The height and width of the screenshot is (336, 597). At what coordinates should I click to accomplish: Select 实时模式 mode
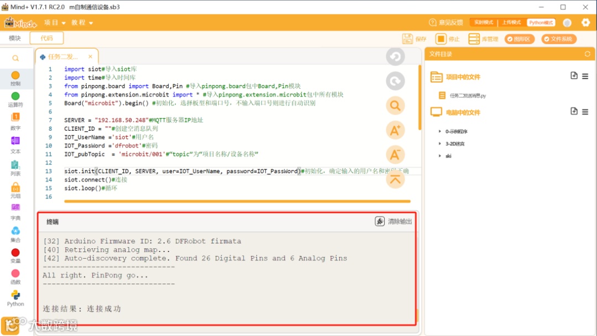click(x=484, y=23)
